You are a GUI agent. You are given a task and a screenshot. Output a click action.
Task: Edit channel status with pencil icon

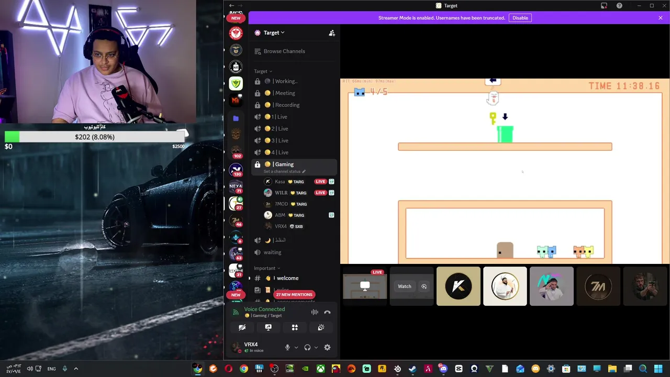pos(304,171)
